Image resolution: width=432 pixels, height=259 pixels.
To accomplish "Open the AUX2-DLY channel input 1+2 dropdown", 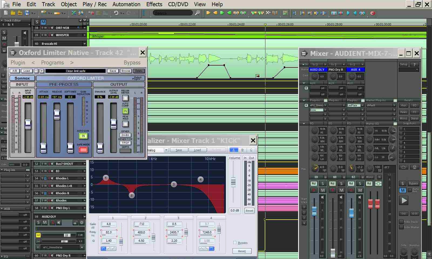I will tap(325, 64).
